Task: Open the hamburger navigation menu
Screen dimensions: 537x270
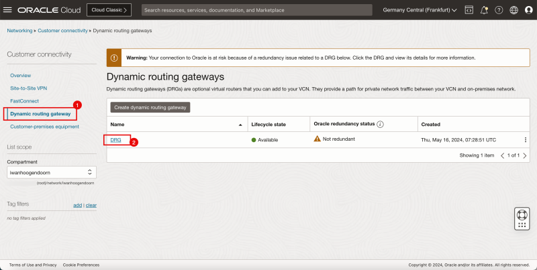Action: point(9,10)
